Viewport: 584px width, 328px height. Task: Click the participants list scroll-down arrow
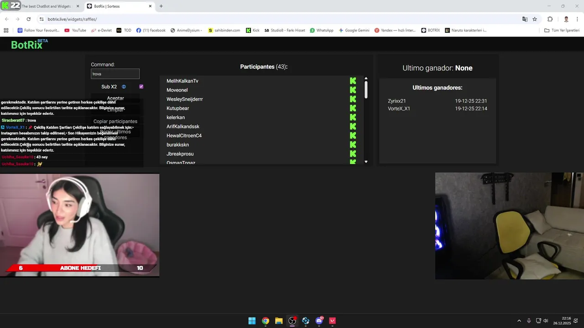pyautogui.click(x=366, y=162)
